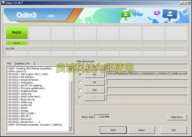Start the firmware flashing
Image resolution: width=192 pixels, height=137 pixels.
tap(113, 130)
